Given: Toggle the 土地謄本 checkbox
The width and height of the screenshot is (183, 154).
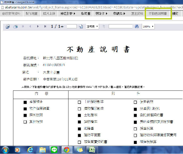Looking at the screenshot, I should [79, 115].
